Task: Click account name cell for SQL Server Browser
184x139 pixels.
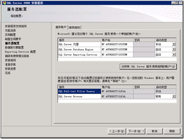Action: pyautogui.click(x=117, y=96)
